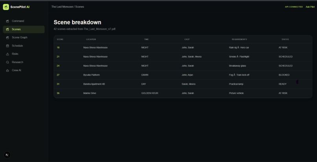317x162 pixels.
Task: Click the Ask Pilot button
Action: pyautogui.click(x=310, y=7)
